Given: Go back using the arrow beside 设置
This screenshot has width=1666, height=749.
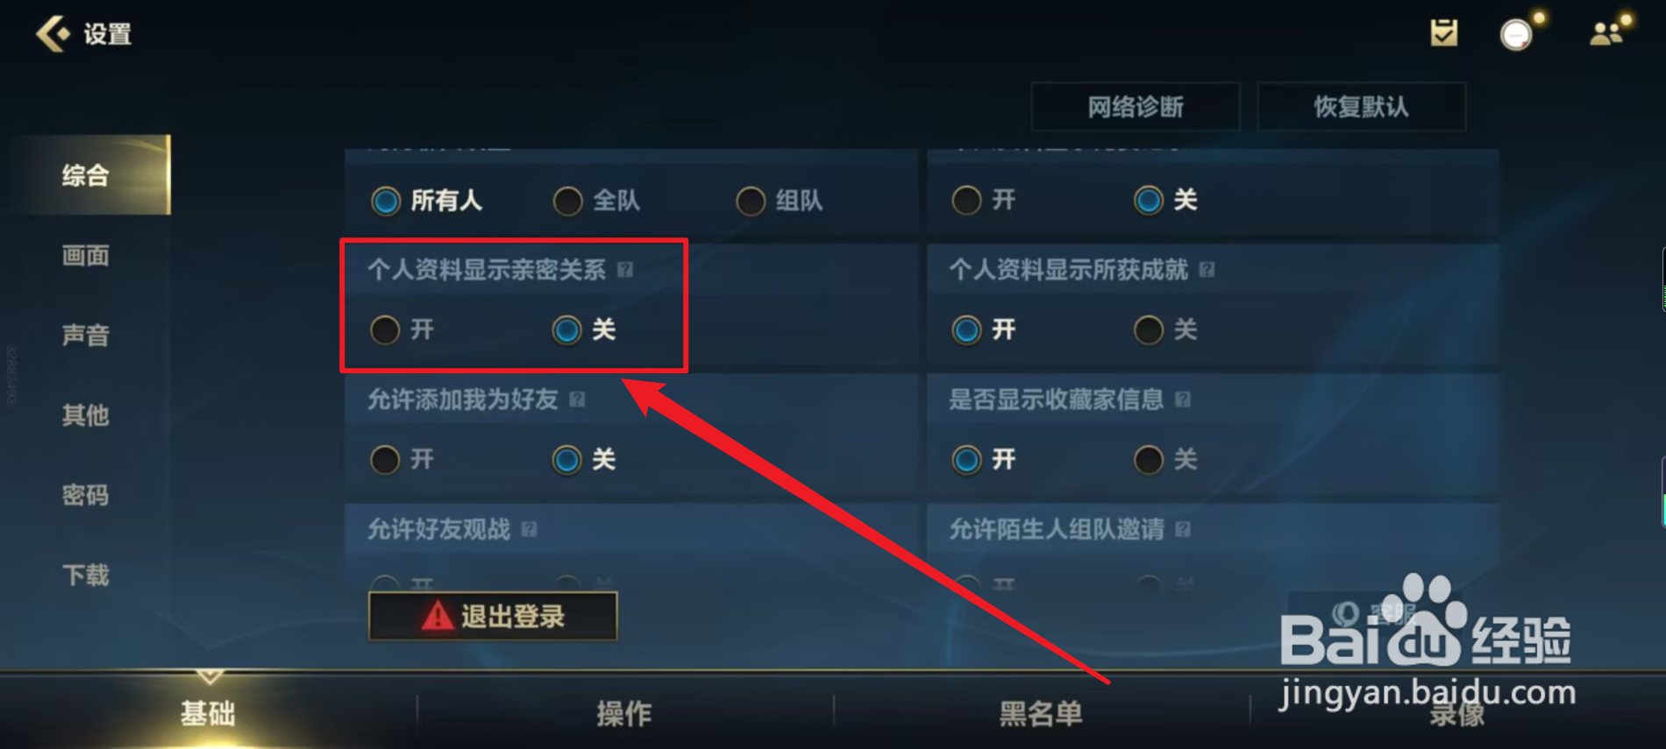Looking at the screenshot, I should 52,34.
